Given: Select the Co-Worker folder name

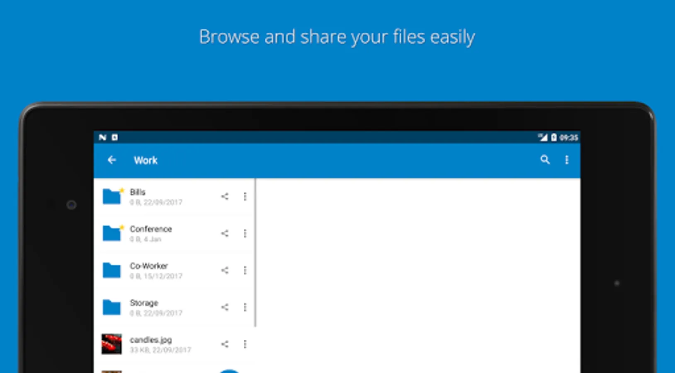Looking at the screenshot, I should click(149, 266).
